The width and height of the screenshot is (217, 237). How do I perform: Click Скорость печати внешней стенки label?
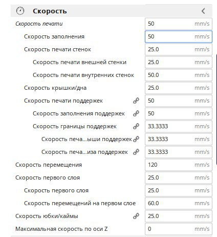coord(79,62)
